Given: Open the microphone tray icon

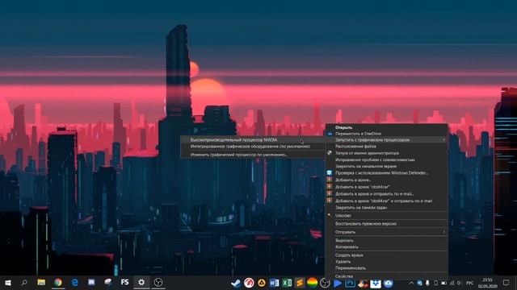Looking at the screenshot, I should pos(427,283).
